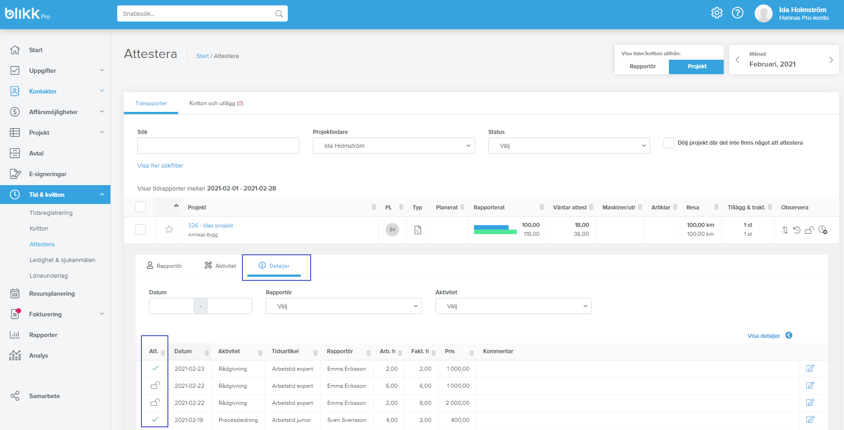Click the history clock icon under Observera
Viewport: 844px width, 430px height.
[x=797, y=230]
